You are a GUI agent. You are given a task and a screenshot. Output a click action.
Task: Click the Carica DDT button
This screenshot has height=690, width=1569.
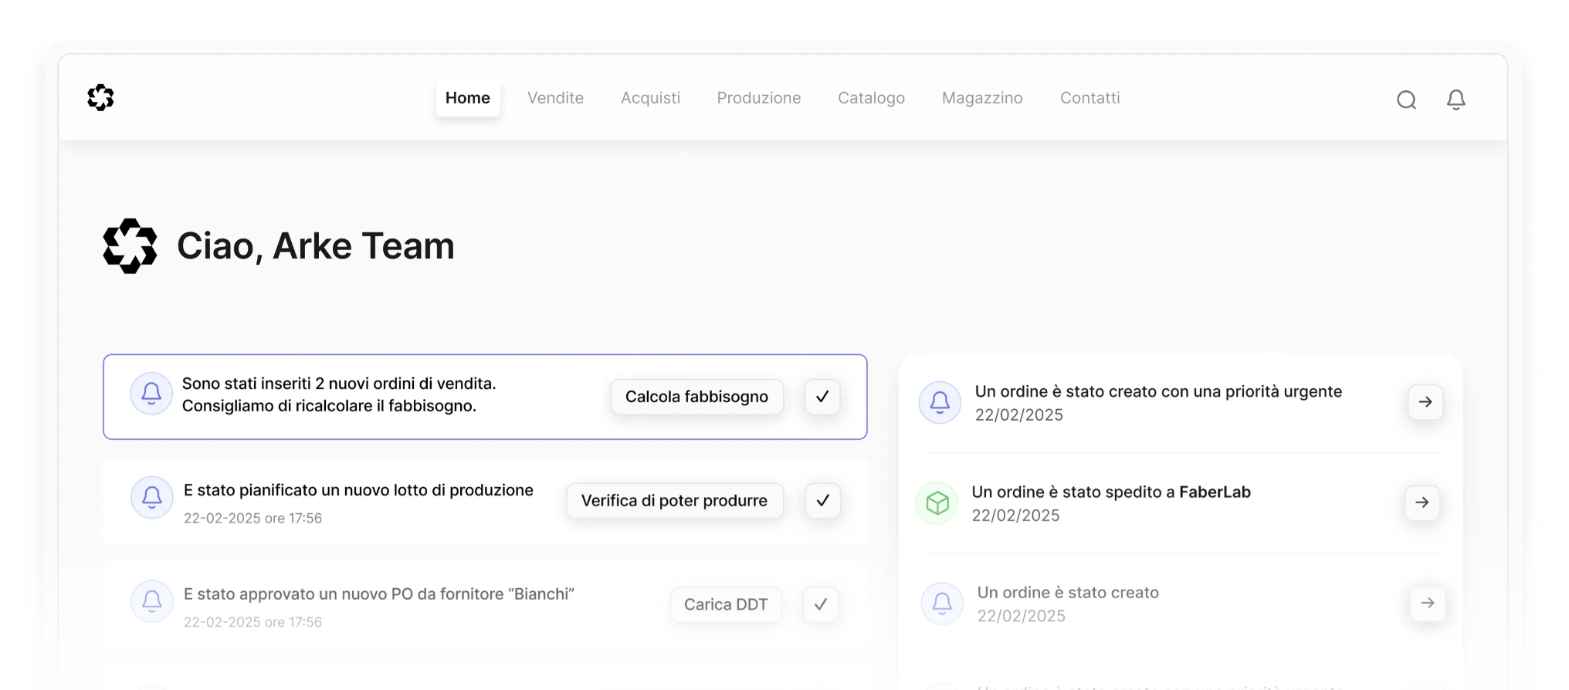tap(725, 604)
